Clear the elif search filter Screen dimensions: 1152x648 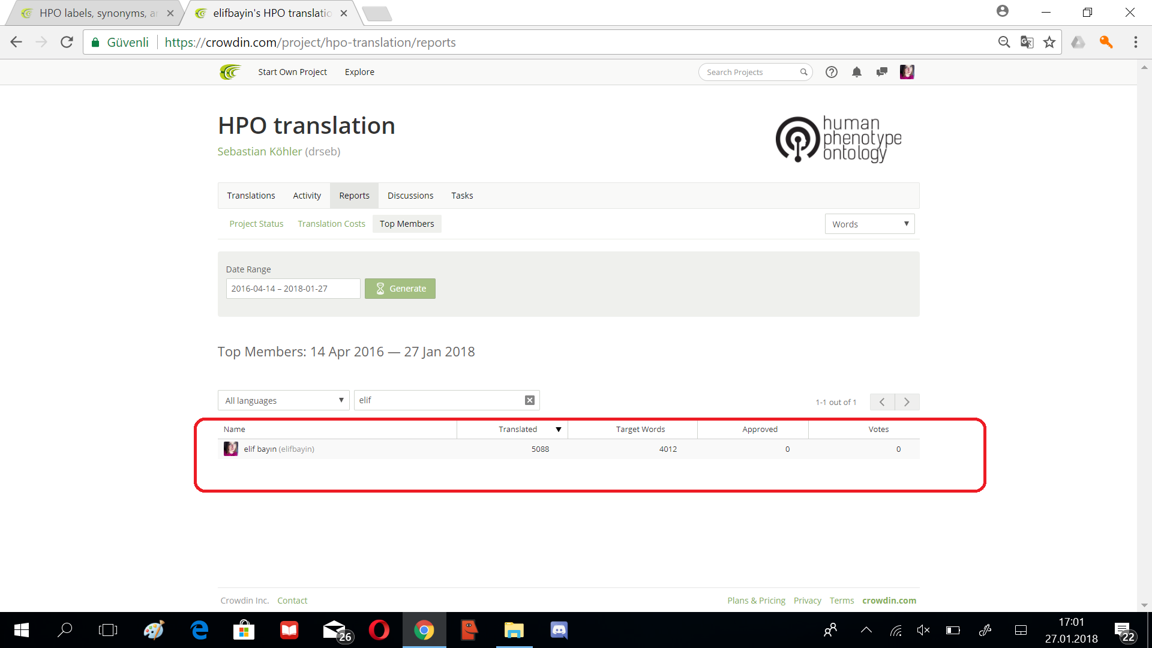click(x=529, y=400)
